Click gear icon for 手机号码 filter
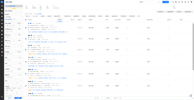Viewport: 194px width, 100px height. click(x=19, y=29)
